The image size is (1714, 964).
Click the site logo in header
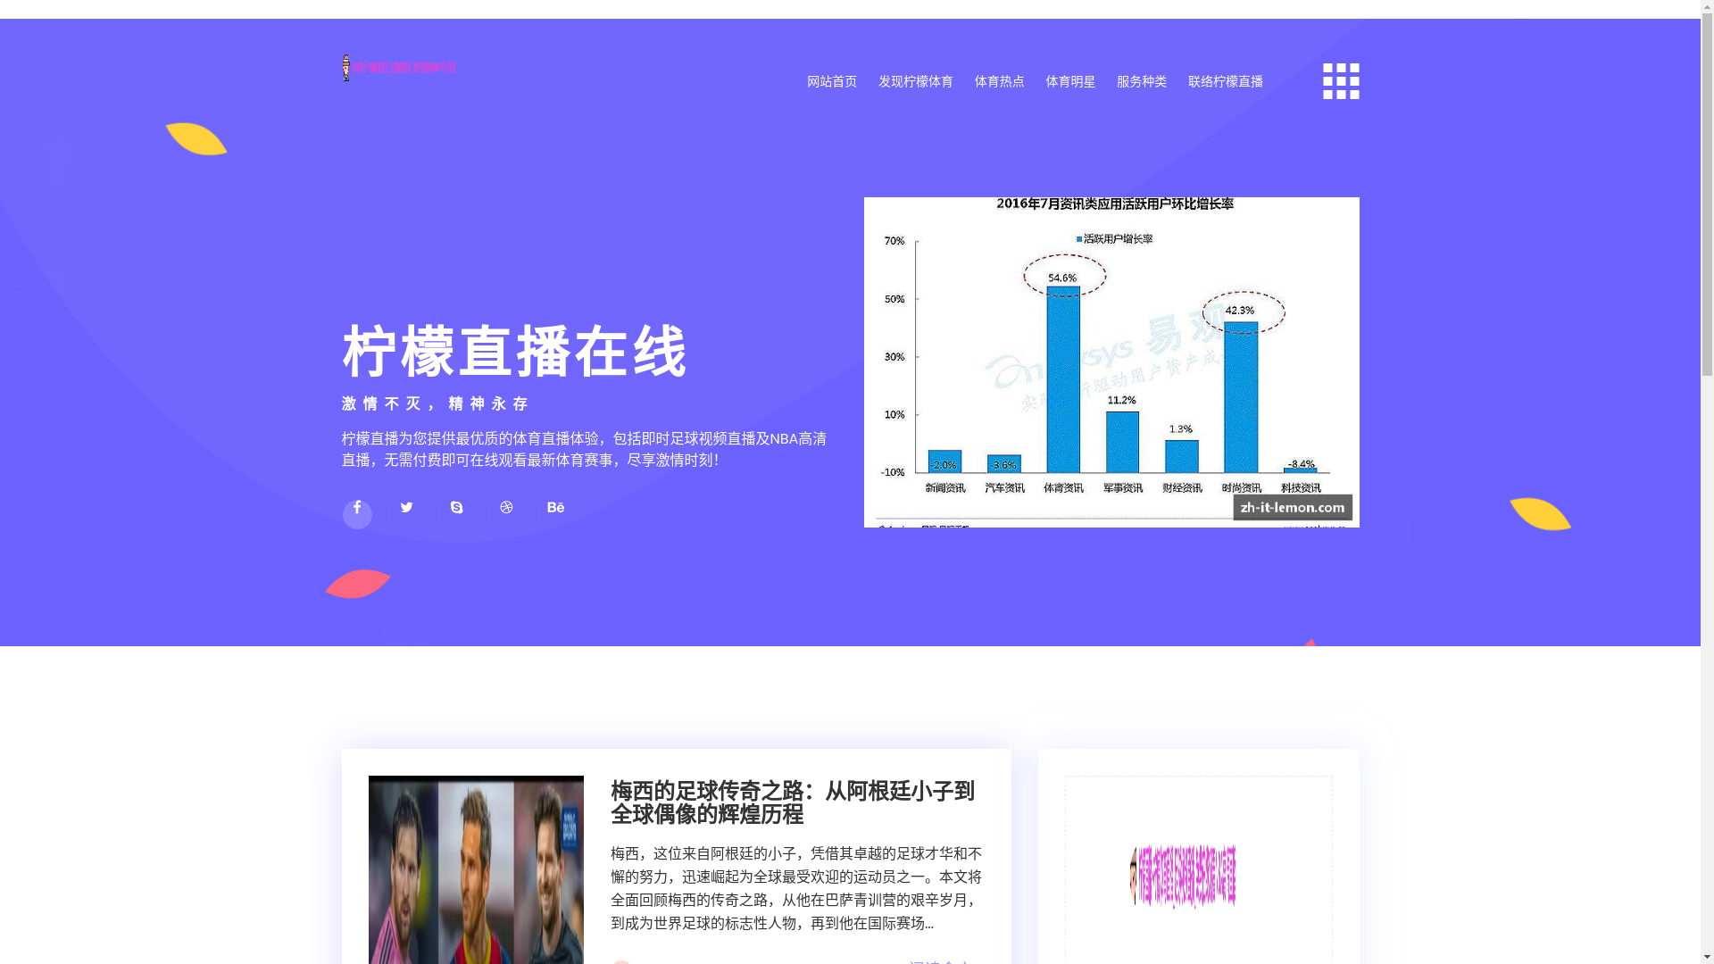pyautogui.click(x=399, y=68)
